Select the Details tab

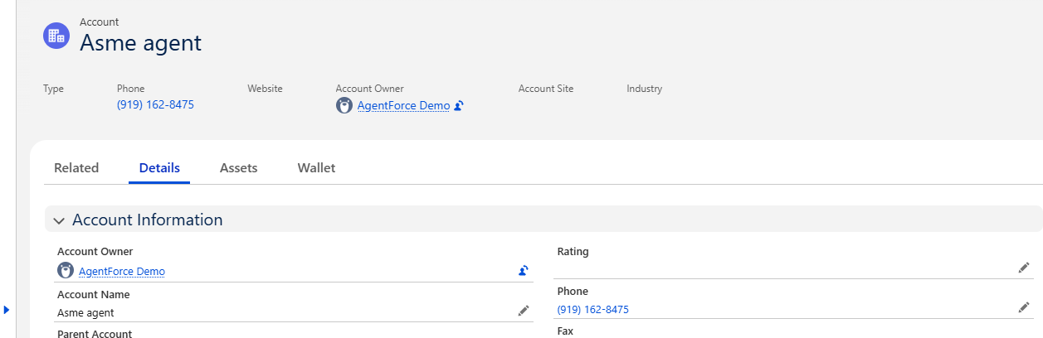pyautogui.click(x=159, y=167)
